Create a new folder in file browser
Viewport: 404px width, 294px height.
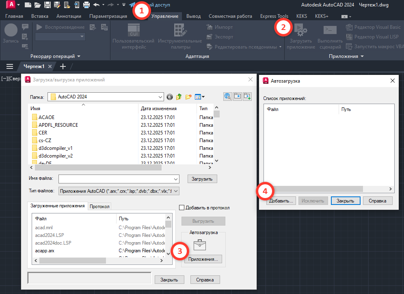point(188,97)
